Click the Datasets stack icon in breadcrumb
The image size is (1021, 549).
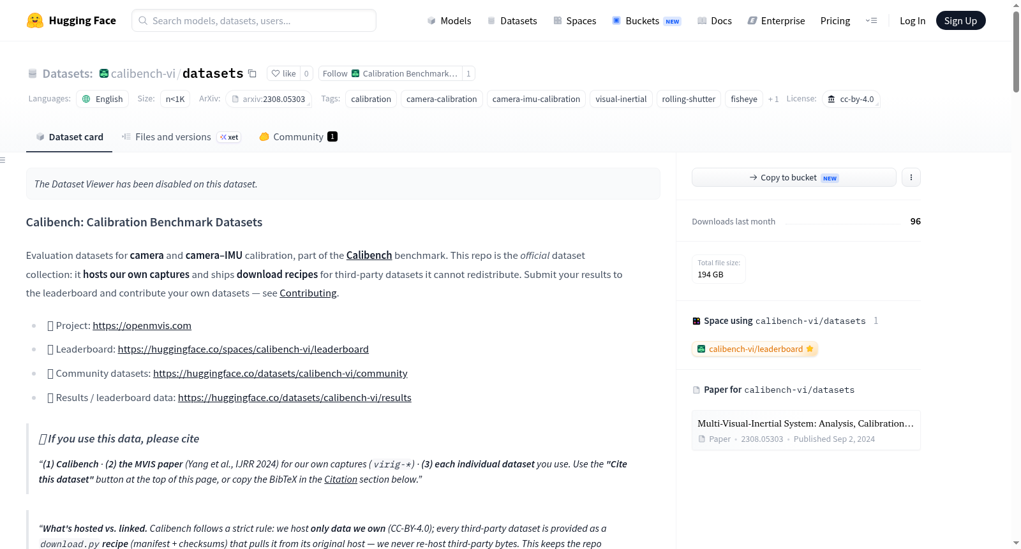pos(33,73)
